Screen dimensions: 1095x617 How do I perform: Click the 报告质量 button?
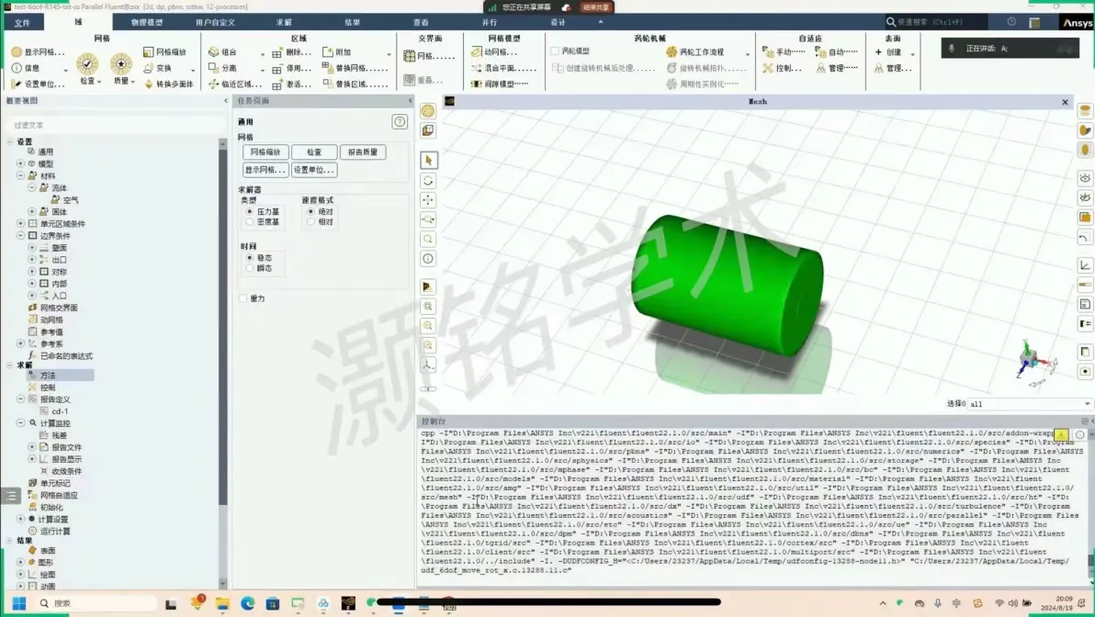[x=363, y=152]
